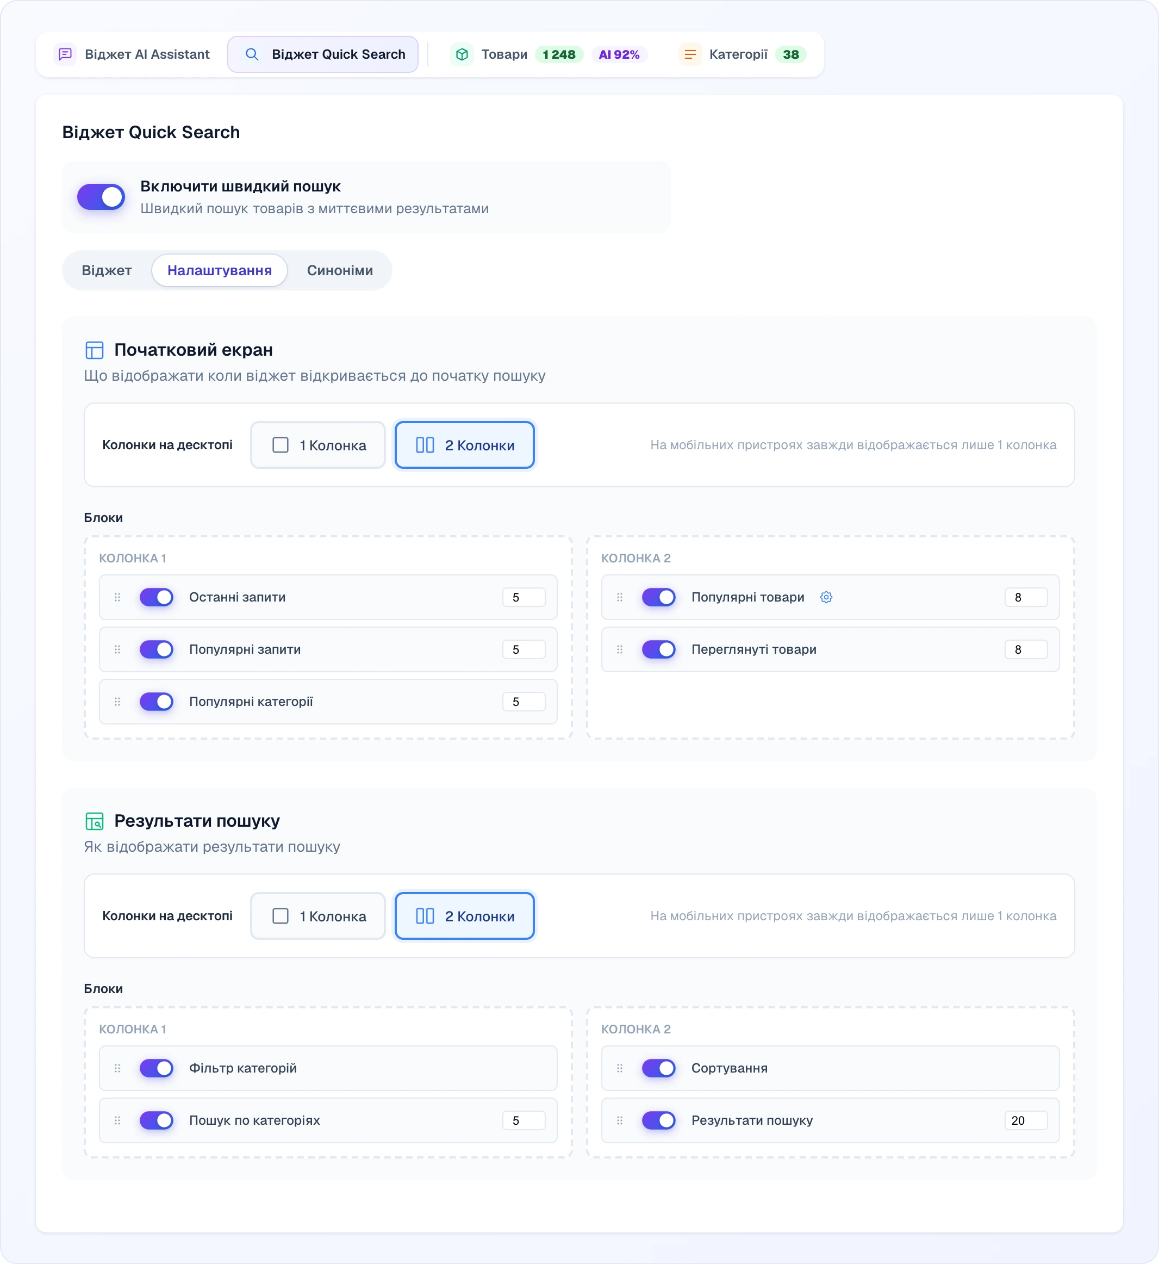Viewport: 1159px width, 1264px height.
Task: Grab drag handle of Сортування
Action: (x=620, y=1068)
